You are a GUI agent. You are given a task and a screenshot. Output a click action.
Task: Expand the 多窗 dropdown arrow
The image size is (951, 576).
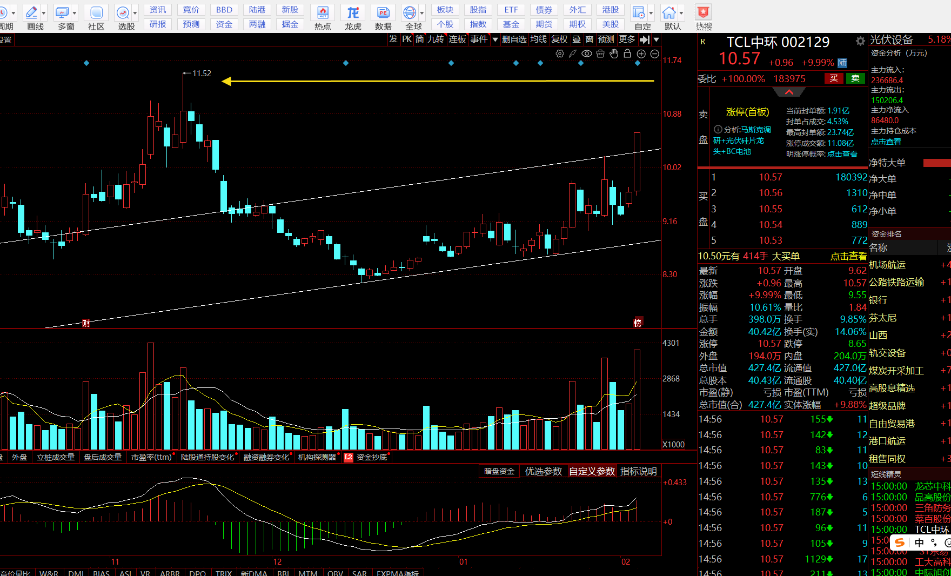pyautogui.click(x=75, y=13)
